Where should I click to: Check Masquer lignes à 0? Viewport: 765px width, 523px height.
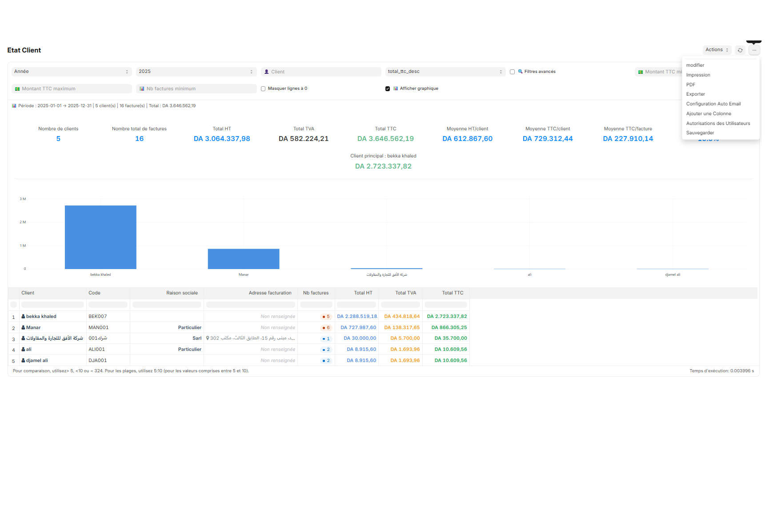[263, 88]
